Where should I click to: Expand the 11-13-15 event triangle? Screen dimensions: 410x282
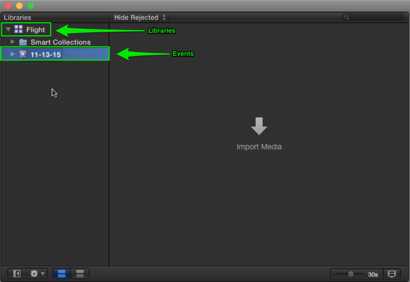click(12, 54)
